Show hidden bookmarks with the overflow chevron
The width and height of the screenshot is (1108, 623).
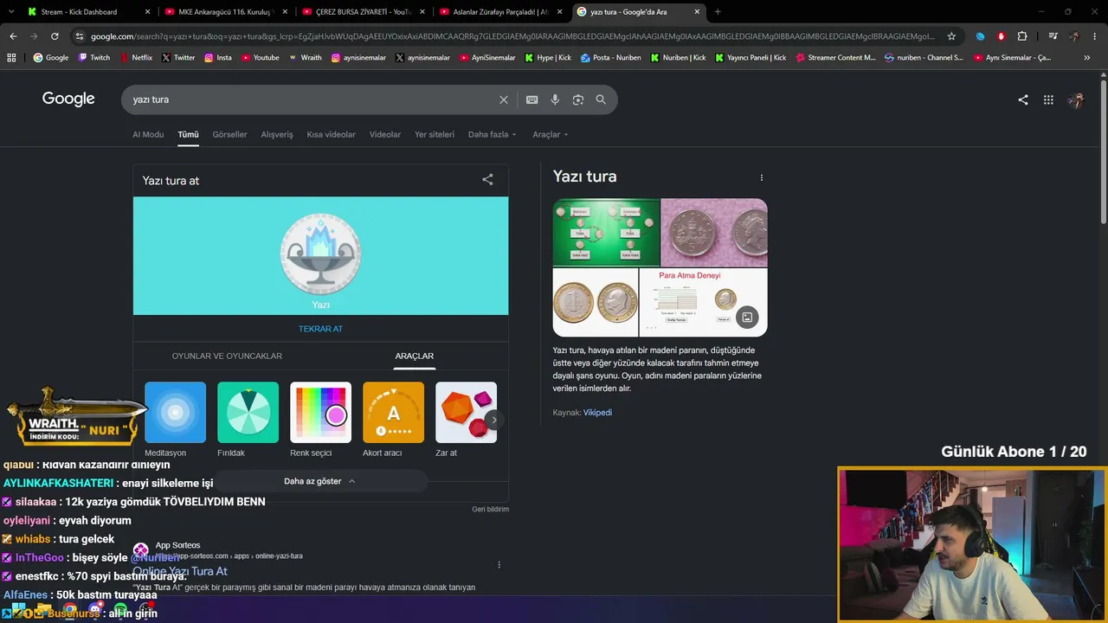1087,58
